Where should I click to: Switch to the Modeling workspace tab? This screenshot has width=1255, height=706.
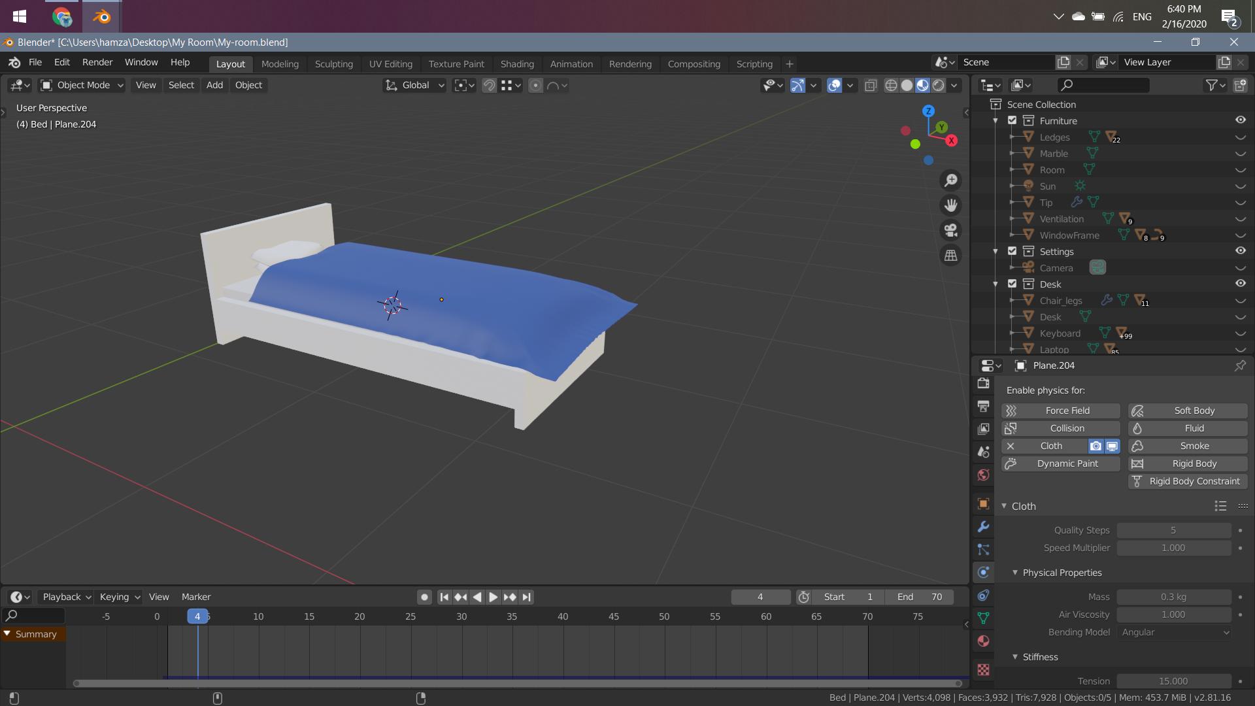(x=280, y=64)
